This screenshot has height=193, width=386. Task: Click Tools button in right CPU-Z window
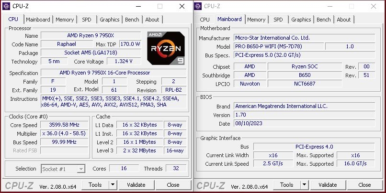point(286,185)
